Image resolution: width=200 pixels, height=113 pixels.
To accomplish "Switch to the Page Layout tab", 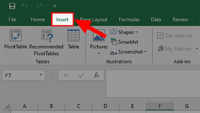I will point(93,20).
